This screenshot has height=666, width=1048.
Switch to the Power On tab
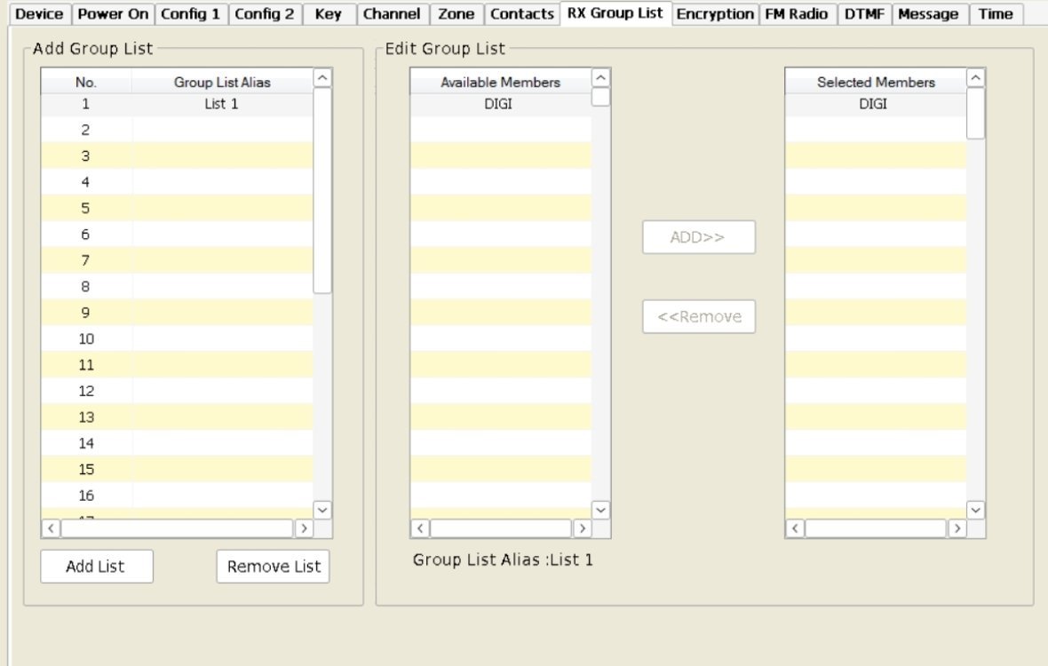(x=113, y=14)
